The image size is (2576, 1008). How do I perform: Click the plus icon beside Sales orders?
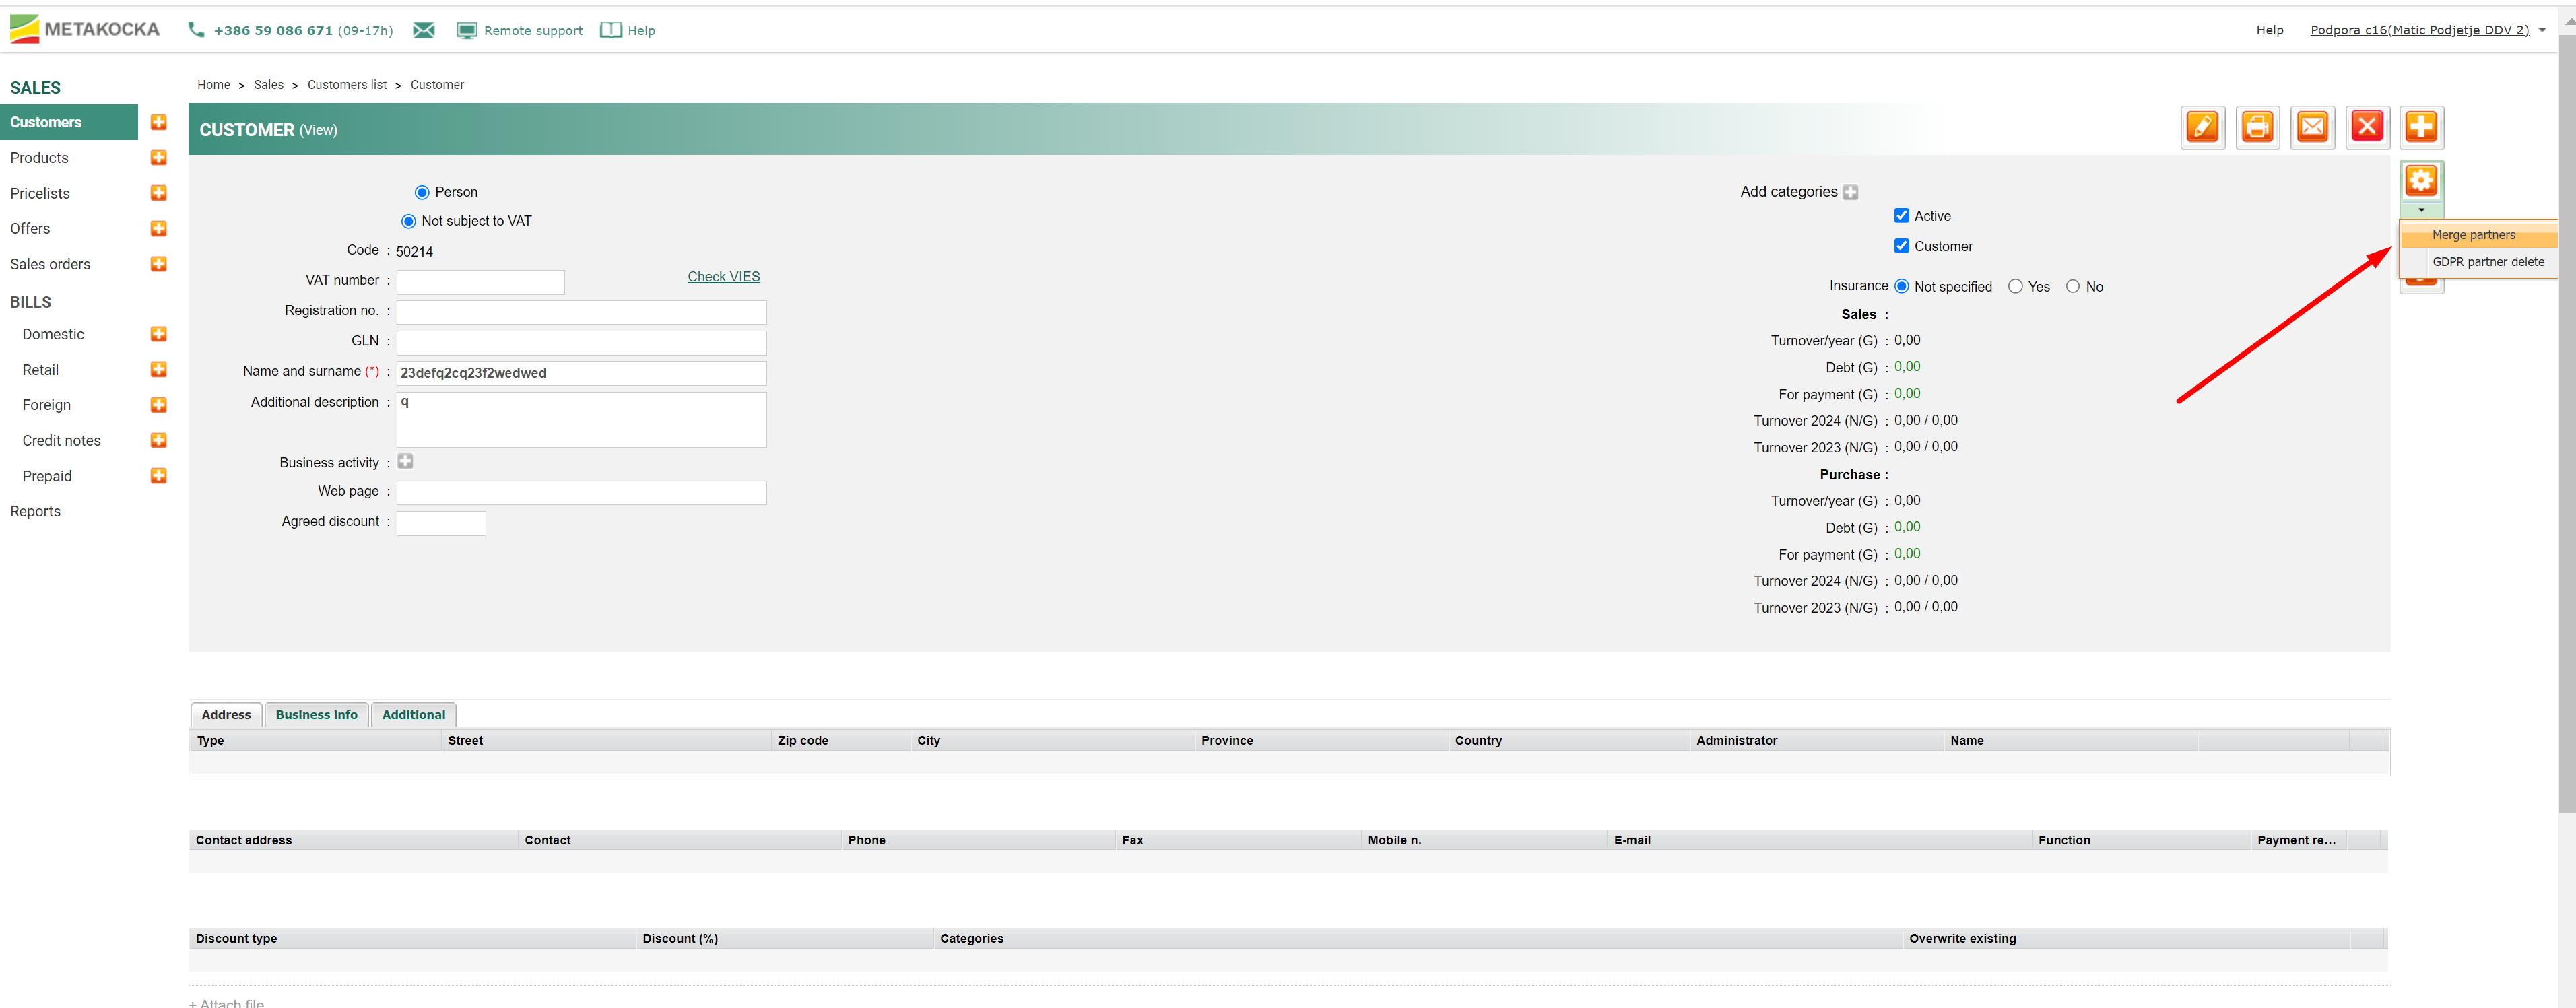click(x=158, y=264)
